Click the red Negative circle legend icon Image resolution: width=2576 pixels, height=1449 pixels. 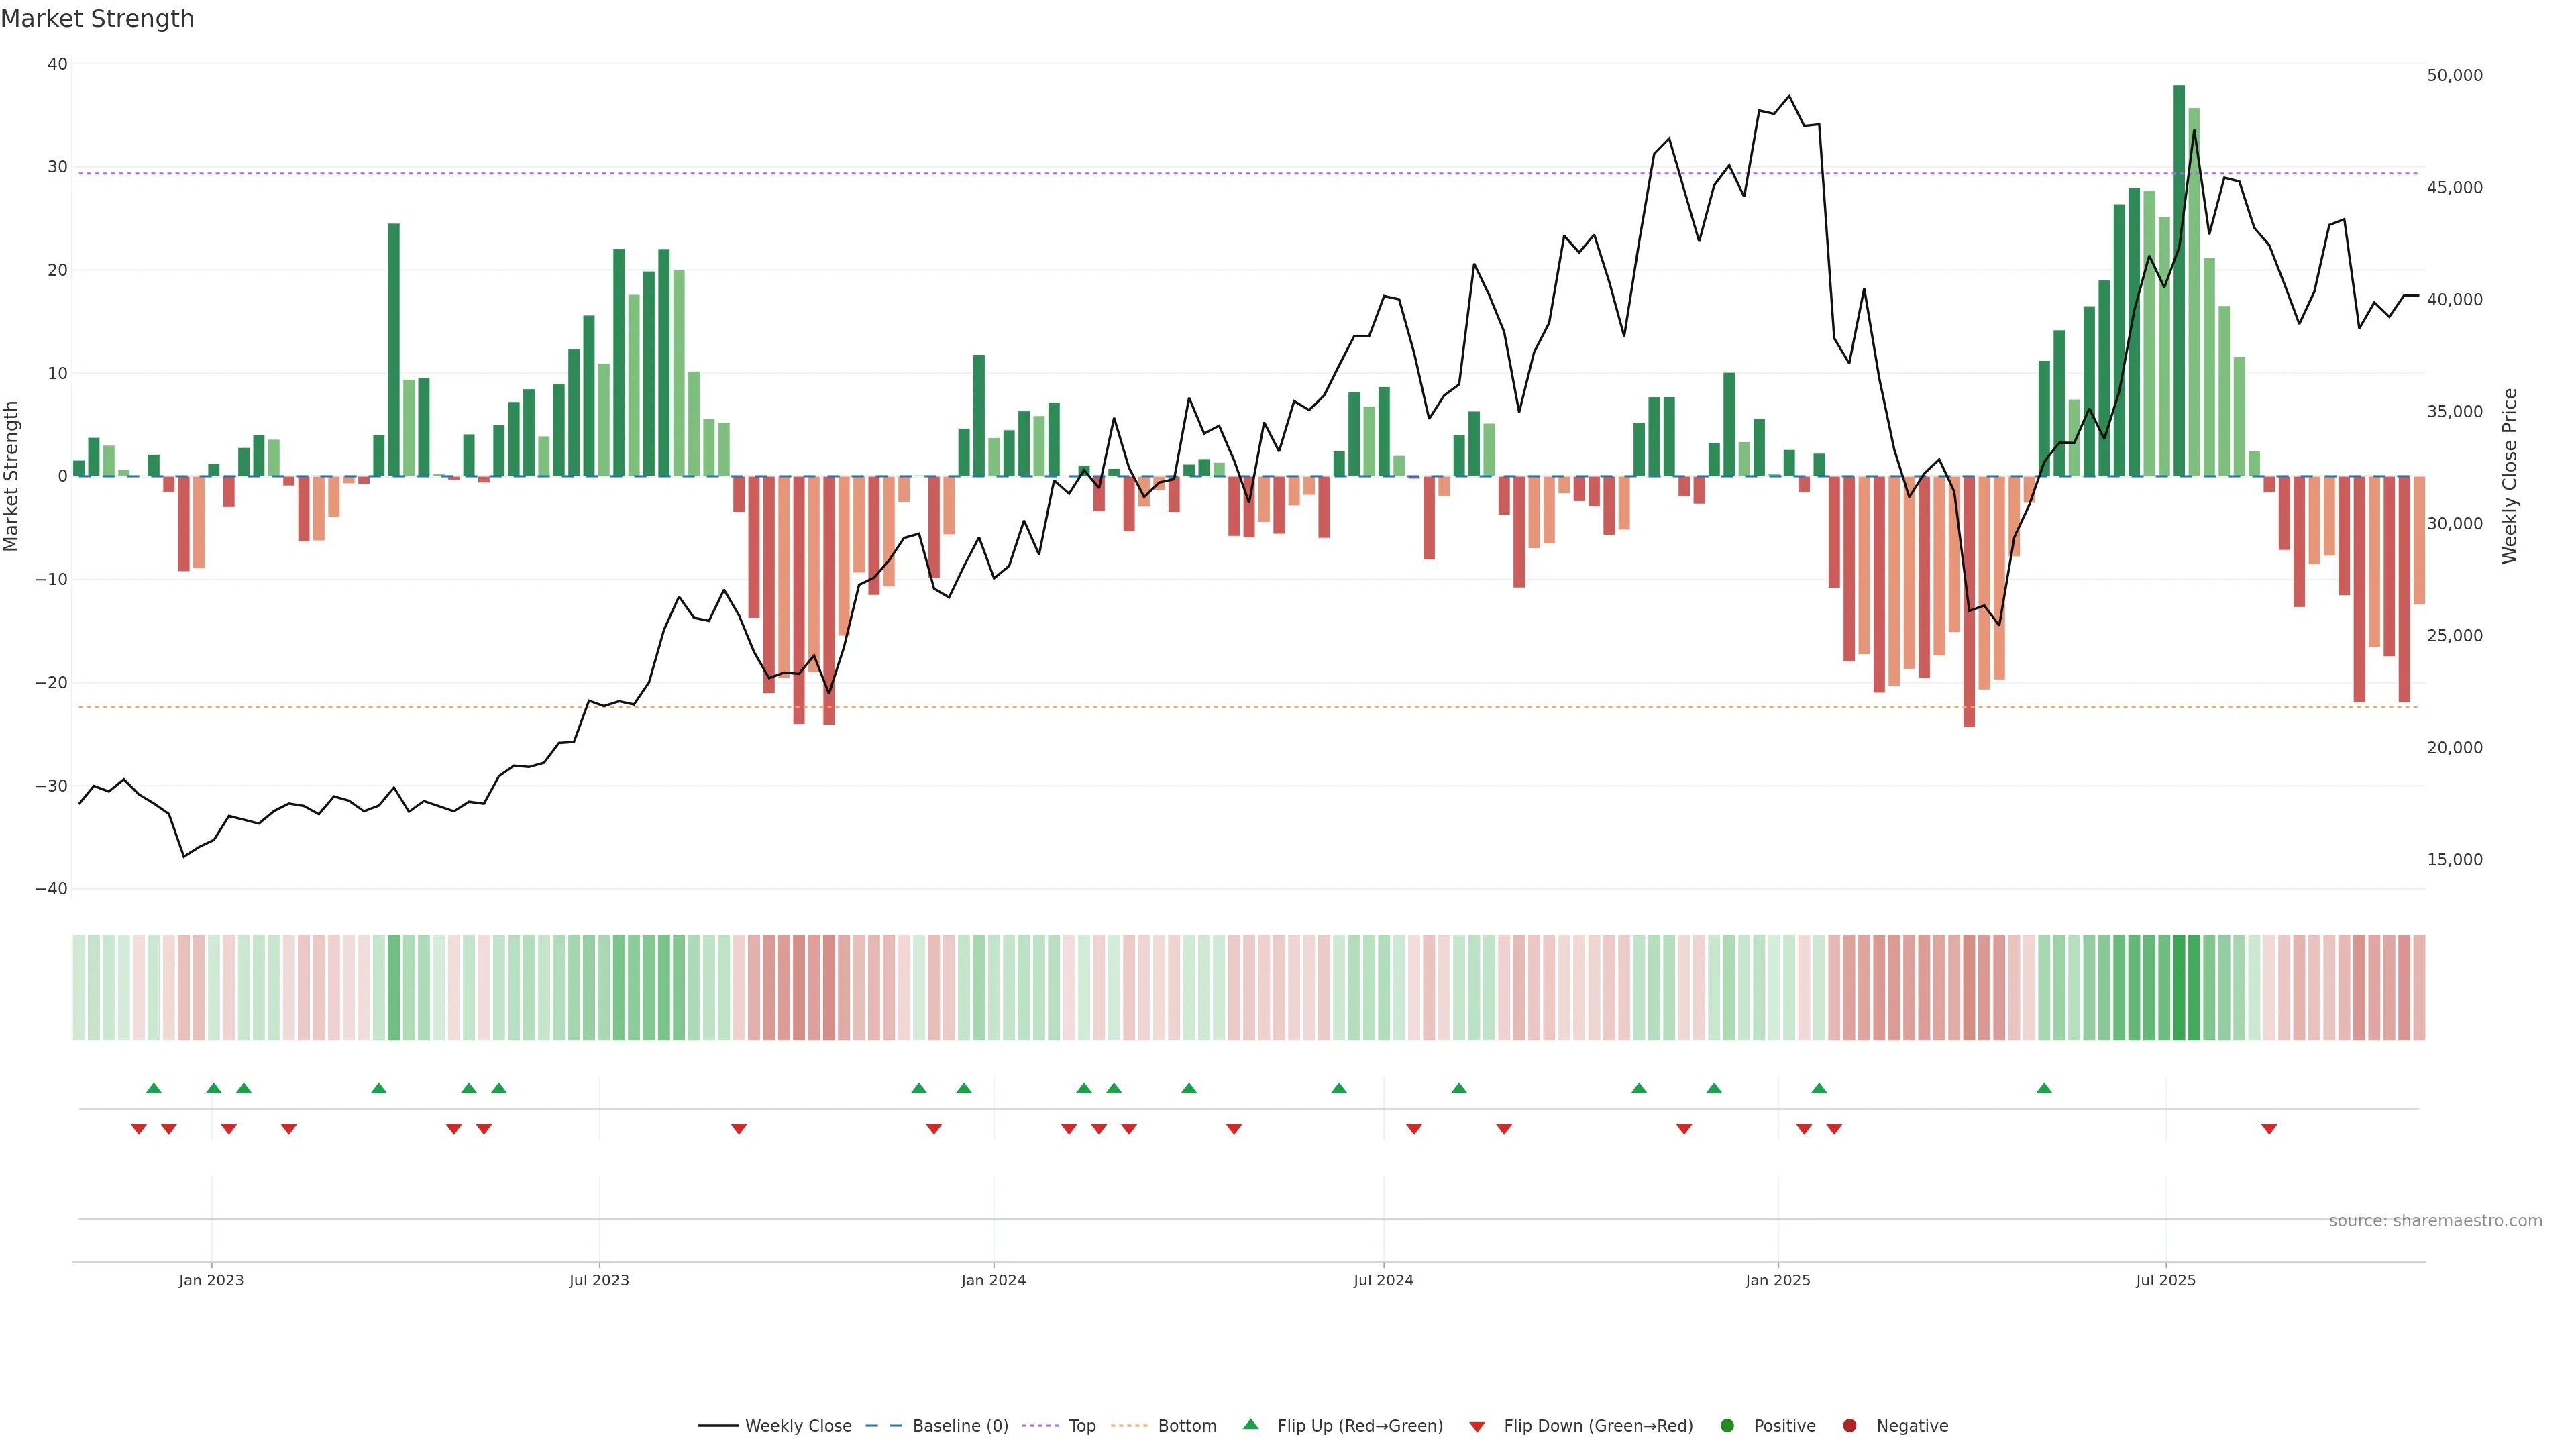coord(1849,1426)
